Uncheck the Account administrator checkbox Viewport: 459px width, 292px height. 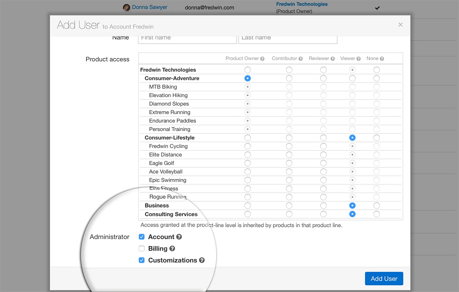pos(142,237)
